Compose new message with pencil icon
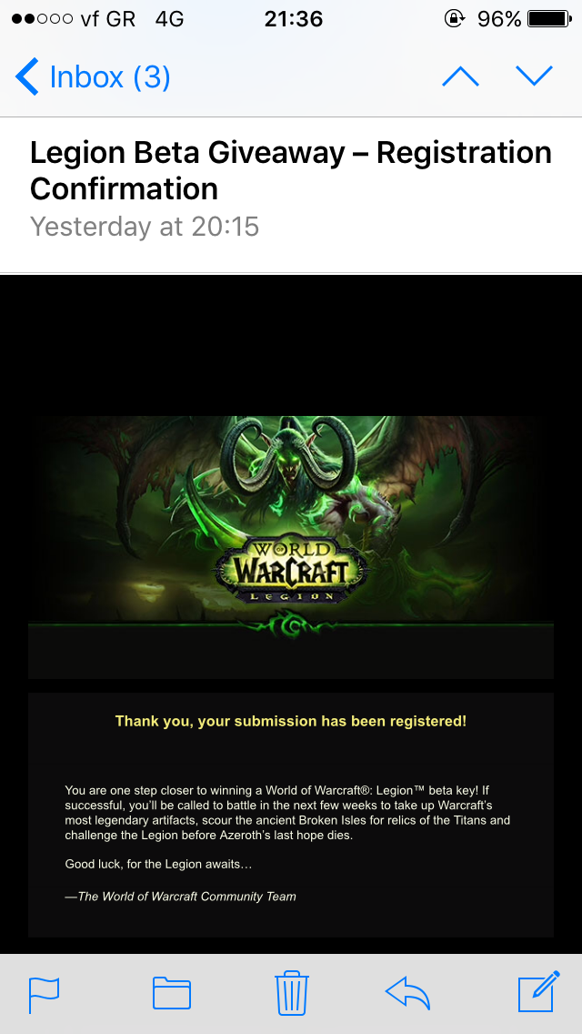This screenshot has width=582, height=1034. click(539, 991)
